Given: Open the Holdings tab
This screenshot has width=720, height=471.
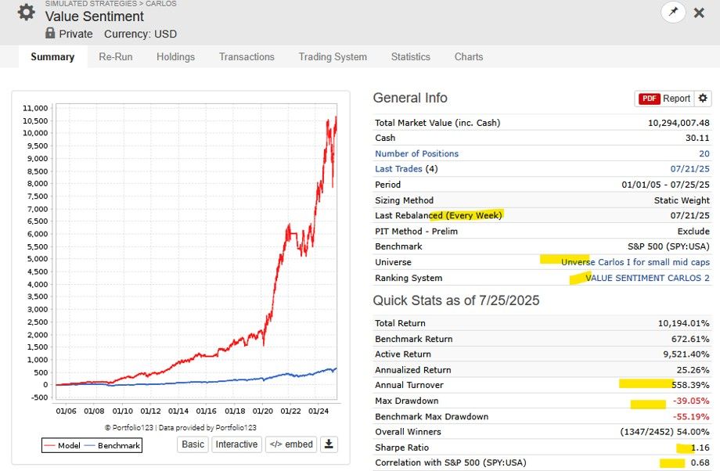Looking at the screenshot, I should [x=175, y=57].
